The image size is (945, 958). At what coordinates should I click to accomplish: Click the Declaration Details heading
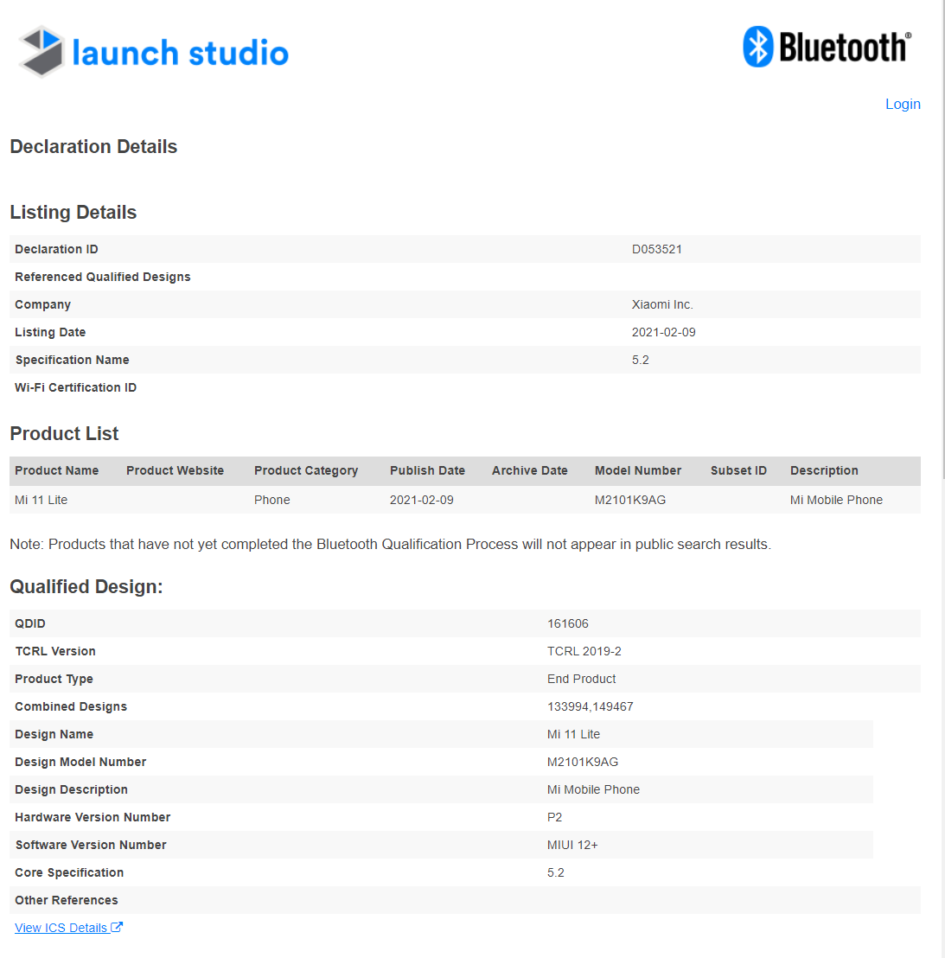pyautogui.click(x=93, y=147)
